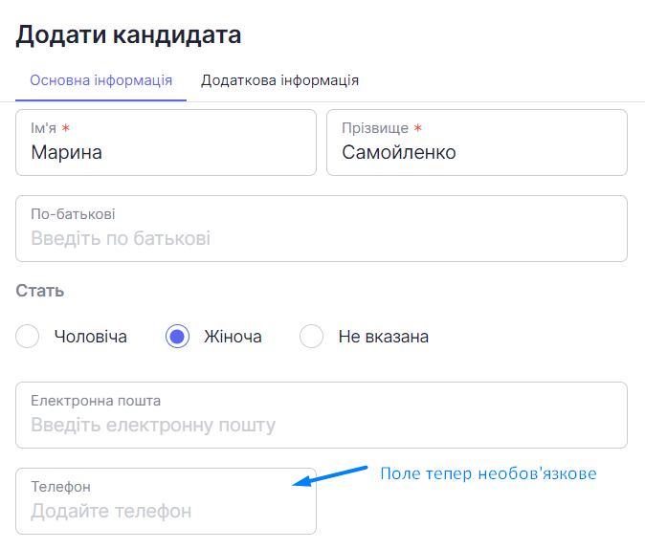This screenshot has width=645, height=549.
Task: Click the Чоловіча label text
Action: [x=91, y=337]
